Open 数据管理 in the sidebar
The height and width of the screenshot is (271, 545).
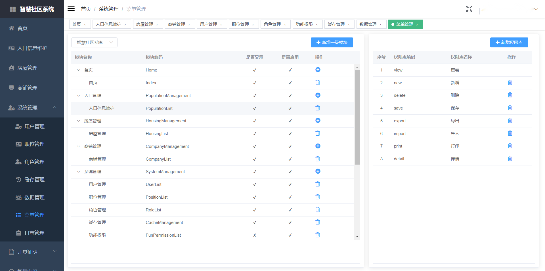pyautogui.click(x=32, y=197)
